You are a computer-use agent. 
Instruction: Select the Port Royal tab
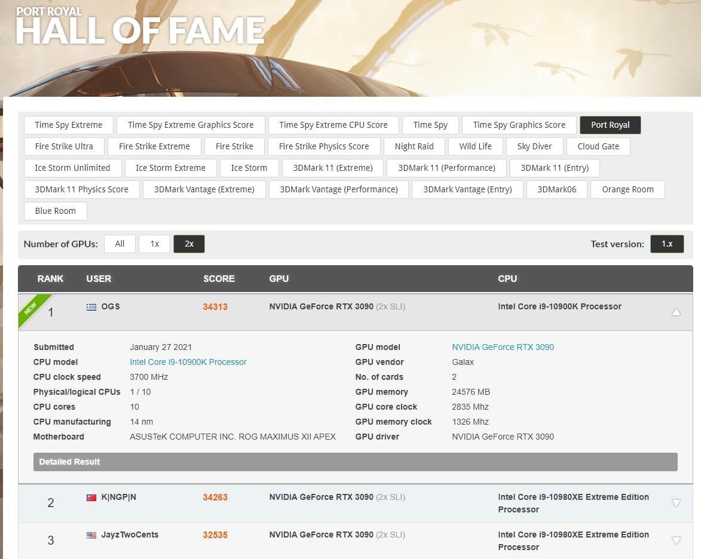tap(610, 125)
